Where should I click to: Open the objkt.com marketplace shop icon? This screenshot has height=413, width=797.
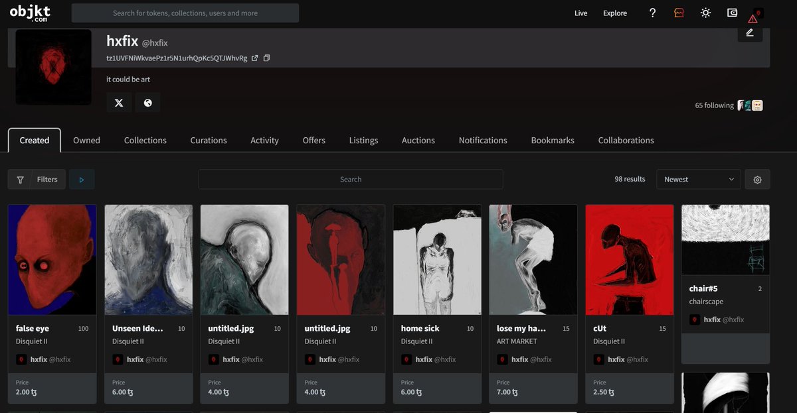[678, 13]
